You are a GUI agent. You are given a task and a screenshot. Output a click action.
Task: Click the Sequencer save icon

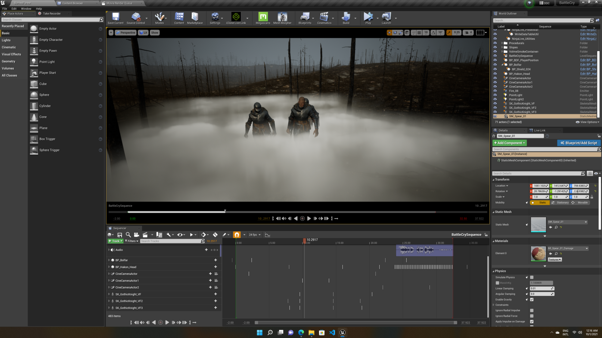(119, 235)
